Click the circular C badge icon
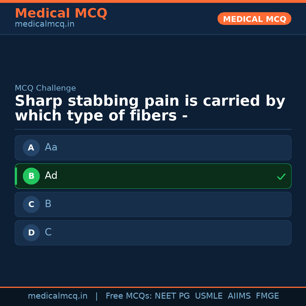Viewport: 306px width, 306px height. (31, 204)
